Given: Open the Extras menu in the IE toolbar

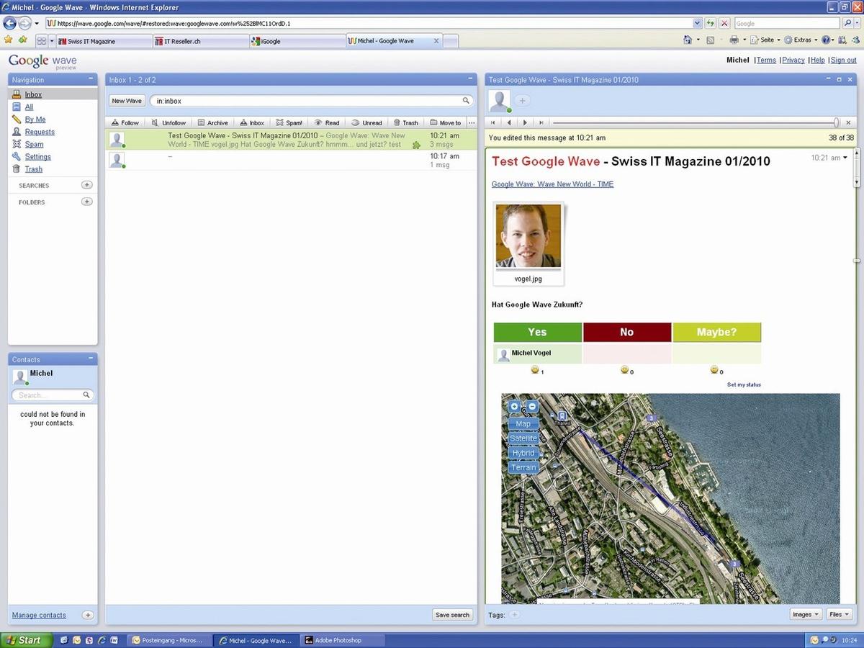Looking at the screenshot, I should tap(801, 40).
